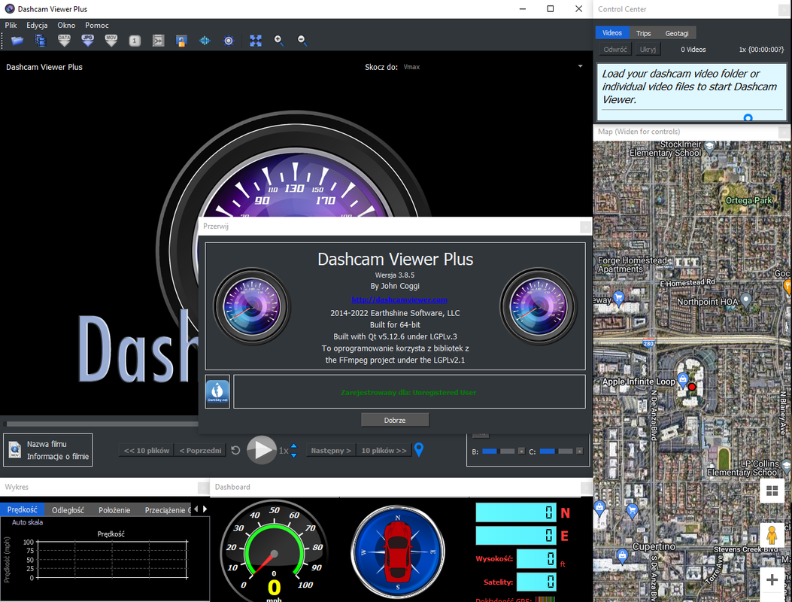Click the padlock toolbar icon
The height and width of the screenshot is (602, 792).
pyautogui.click(x=181, y=41)
